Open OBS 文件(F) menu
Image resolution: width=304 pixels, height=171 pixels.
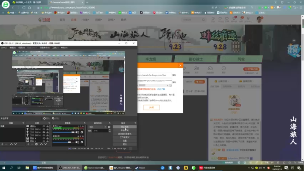click(x=4, y=48)
